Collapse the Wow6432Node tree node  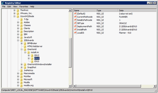click(x=14, y=16)
